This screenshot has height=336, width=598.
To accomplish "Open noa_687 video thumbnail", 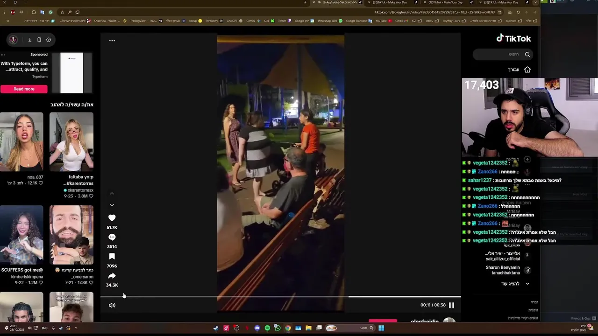I will (x=22, y=142).
